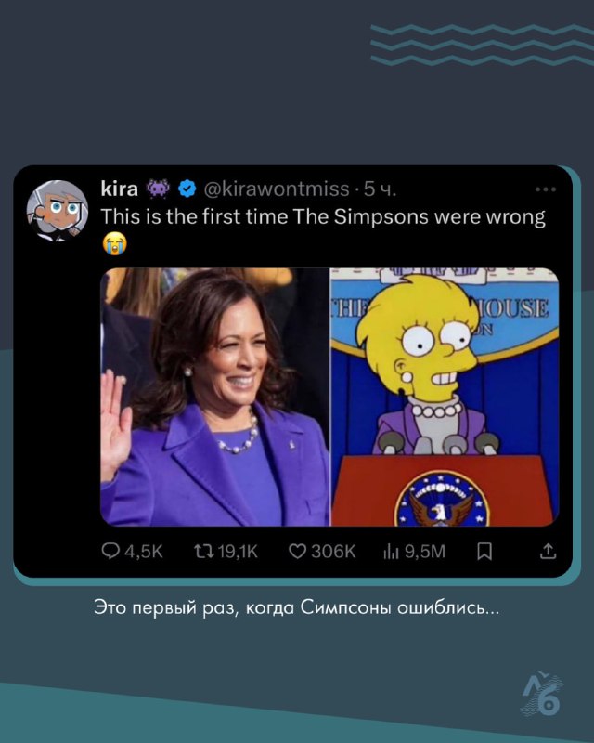Open the Simpsons cartoon podium image

[445, 398]
